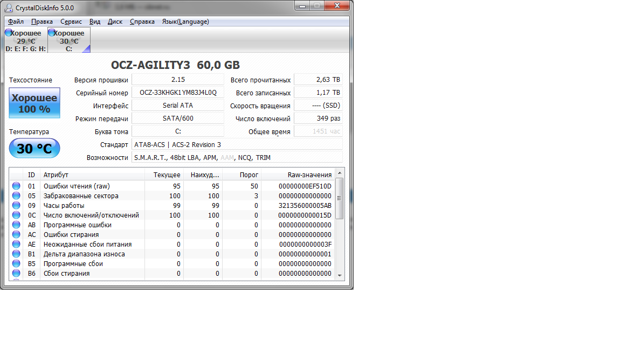Open the Файл menu
Viewport: 621px width, 349px height.
[16, 22]
